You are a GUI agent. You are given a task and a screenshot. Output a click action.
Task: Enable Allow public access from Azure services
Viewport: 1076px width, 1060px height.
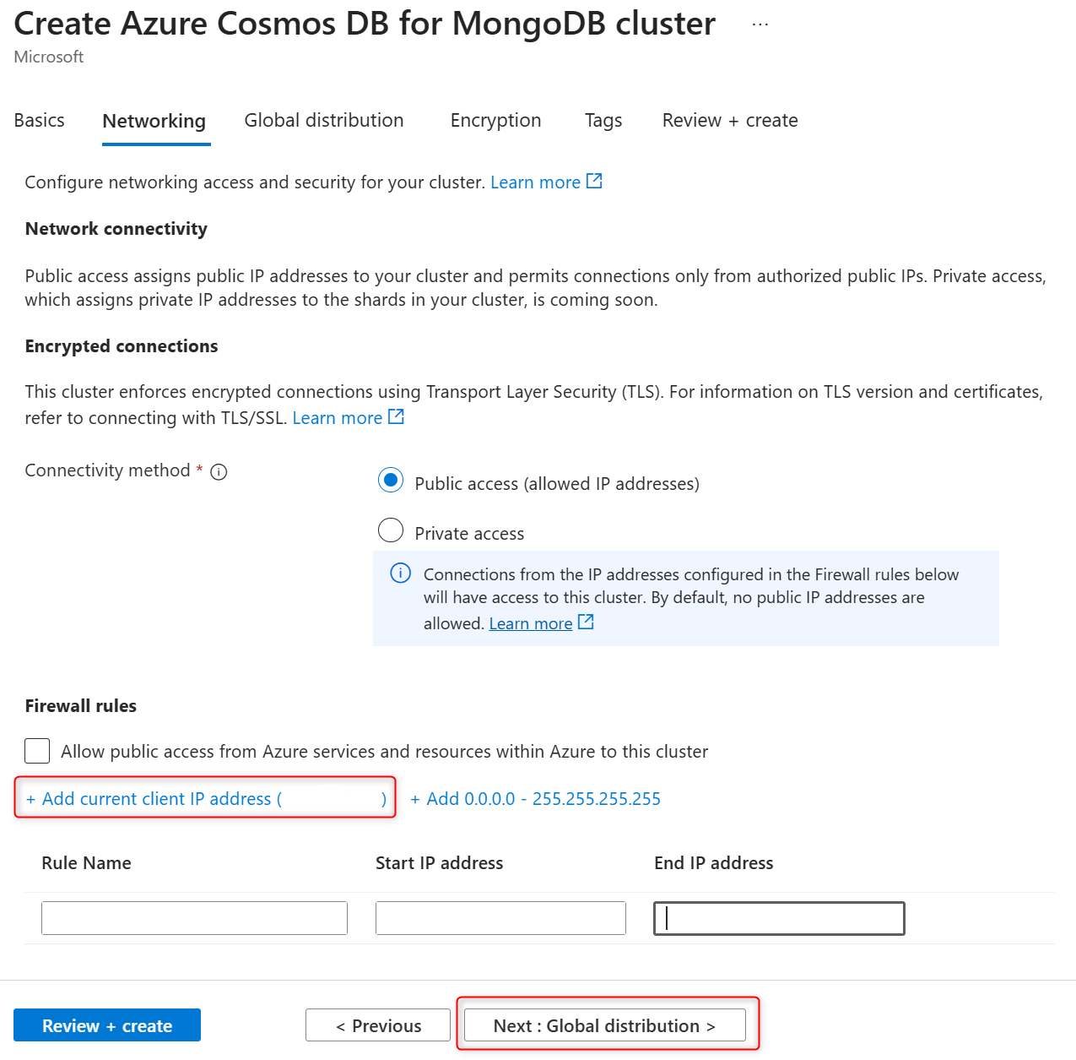tap(37, 751)
